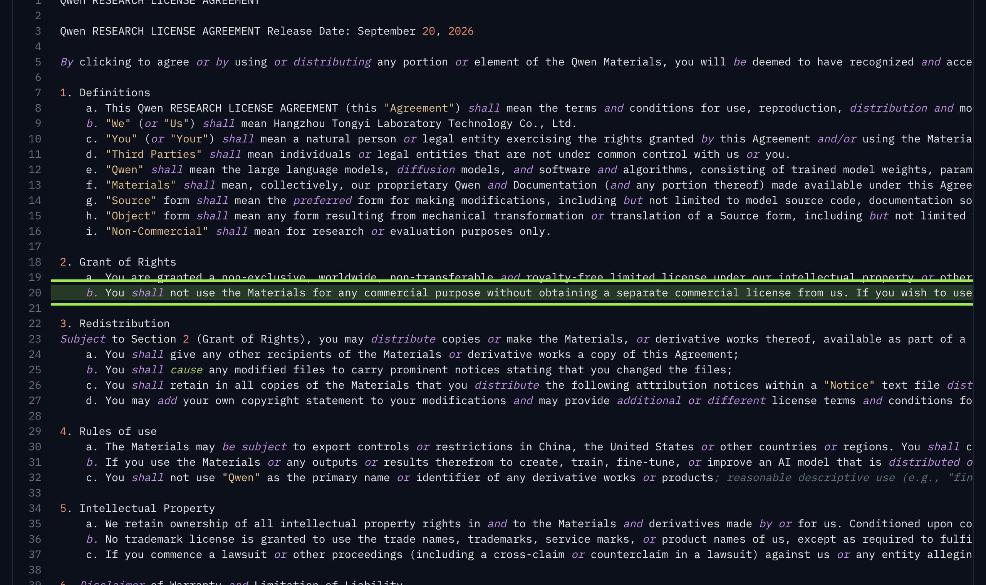Click line number 7 in the gutter
986x585 pixels.
tap(38, 93)
